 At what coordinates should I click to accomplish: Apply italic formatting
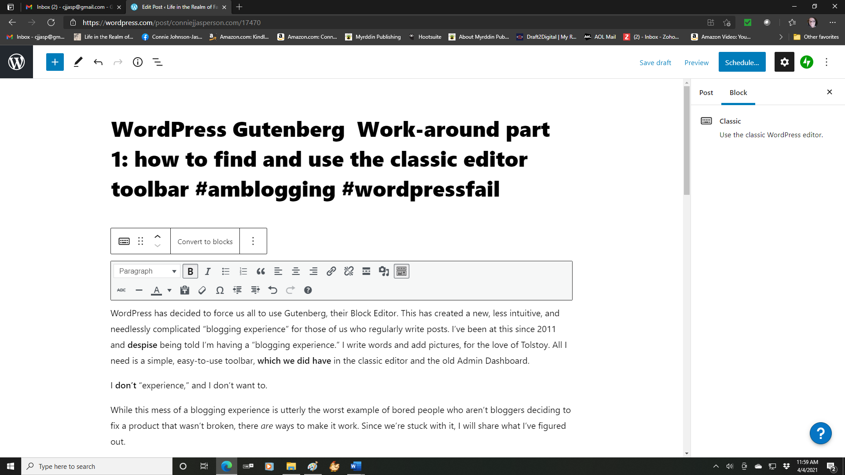click(208, 271)
